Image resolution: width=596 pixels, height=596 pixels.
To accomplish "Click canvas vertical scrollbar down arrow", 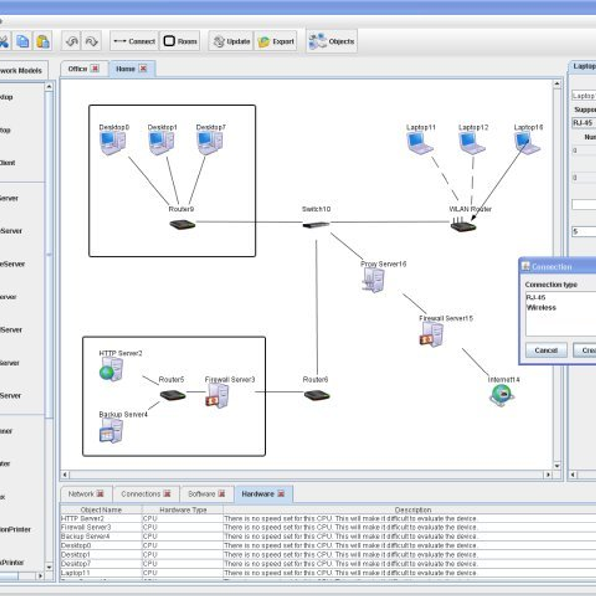I will [x=557, y=466].
